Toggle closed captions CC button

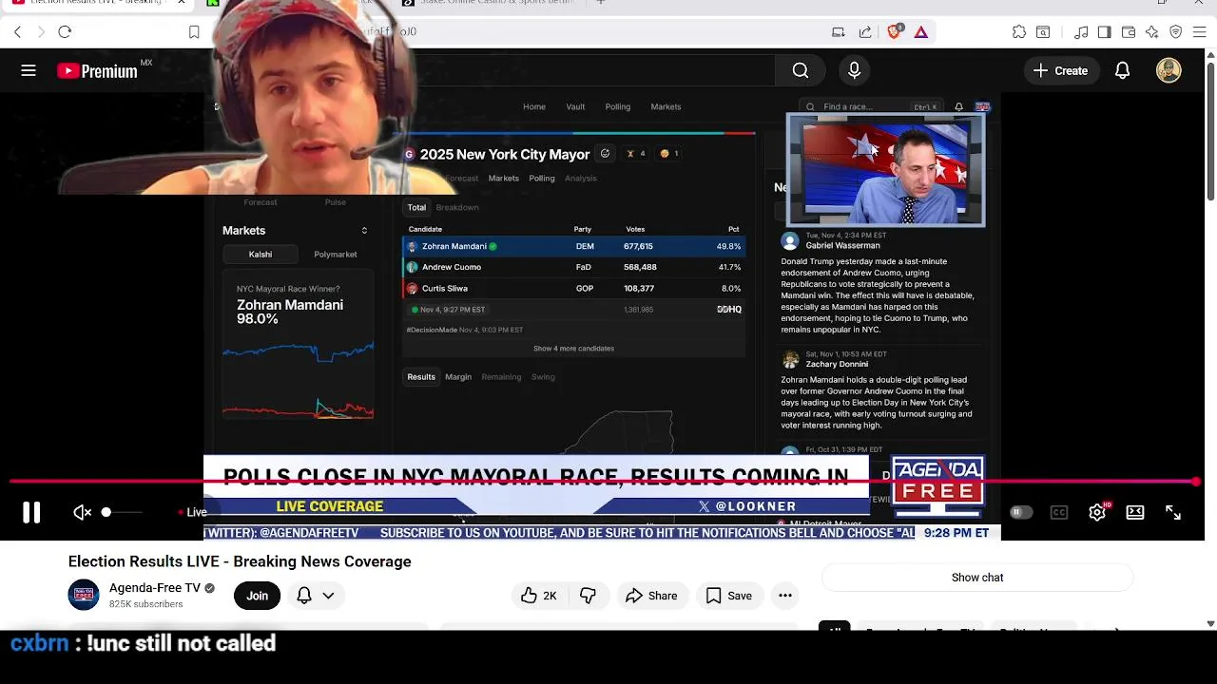(x=1059, y=512)
